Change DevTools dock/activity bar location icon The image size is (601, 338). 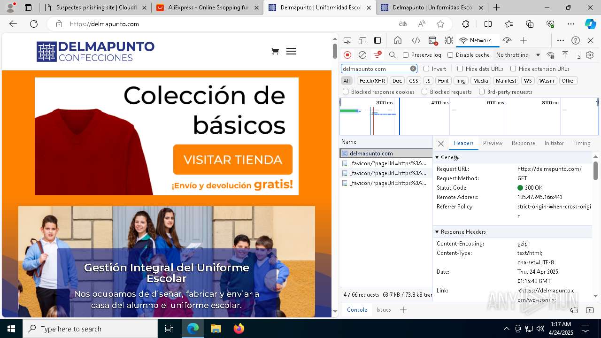click(378, 40)
